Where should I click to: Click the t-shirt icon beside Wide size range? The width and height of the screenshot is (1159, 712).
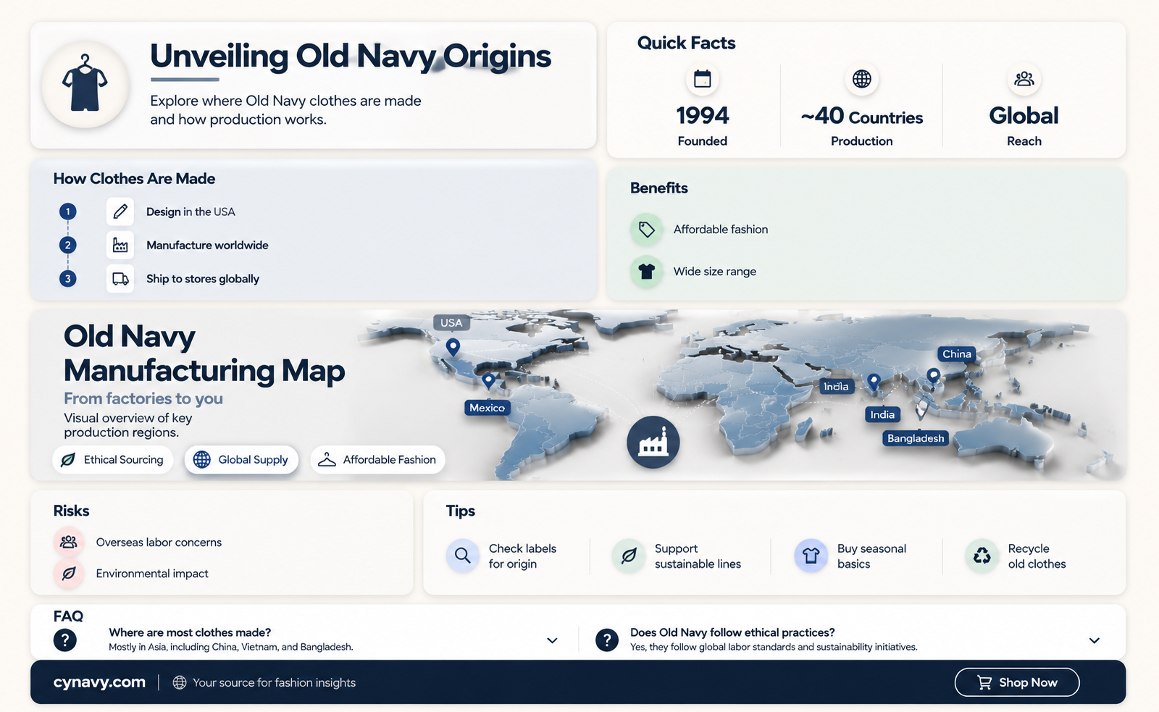click(x=647, y=272)
